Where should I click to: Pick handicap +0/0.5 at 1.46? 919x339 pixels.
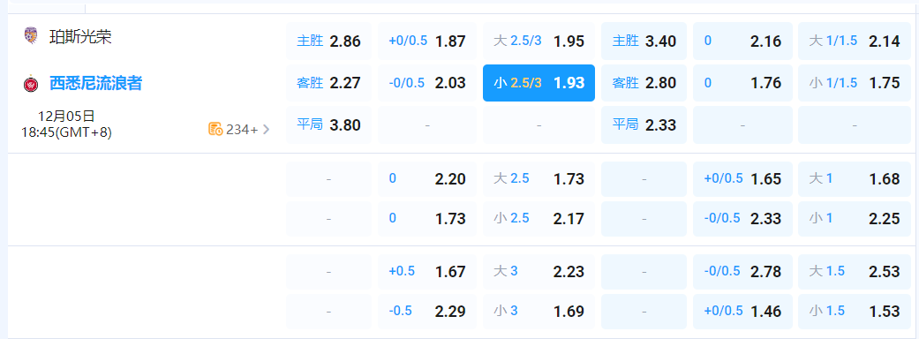pyautogui.click(x=742, y=312)
